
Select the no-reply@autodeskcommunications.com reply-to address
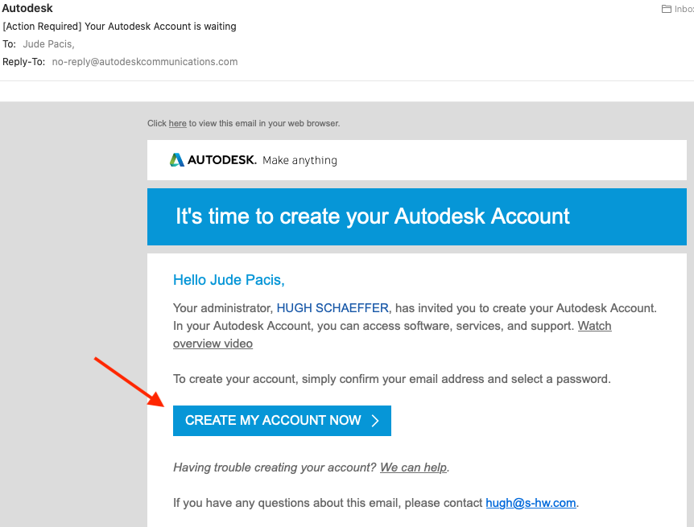tap(145, 62)
